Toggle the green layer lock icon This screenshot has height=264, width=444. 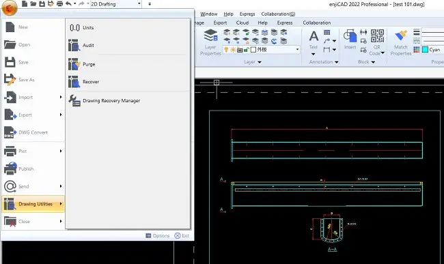point(247,50)
